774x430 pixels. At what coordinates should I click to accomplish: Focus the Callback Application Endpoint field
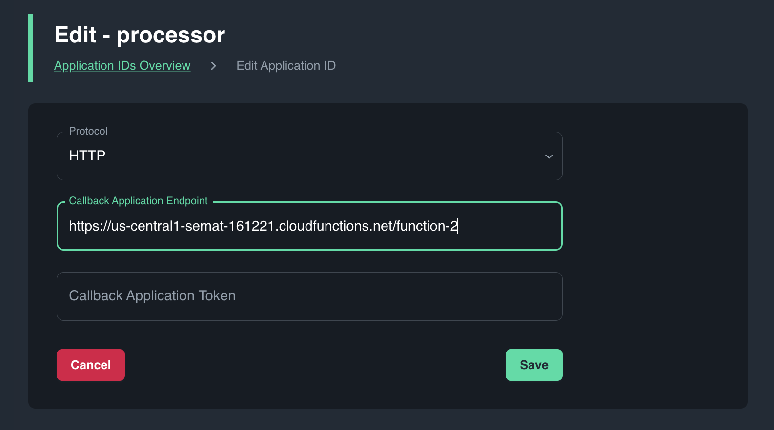(x=508, y=226)
